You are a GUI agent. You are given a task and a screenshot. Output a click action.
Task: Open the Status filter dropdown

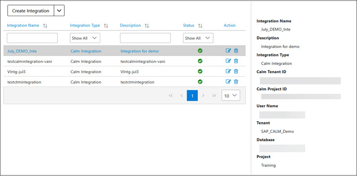coord(198,38)
